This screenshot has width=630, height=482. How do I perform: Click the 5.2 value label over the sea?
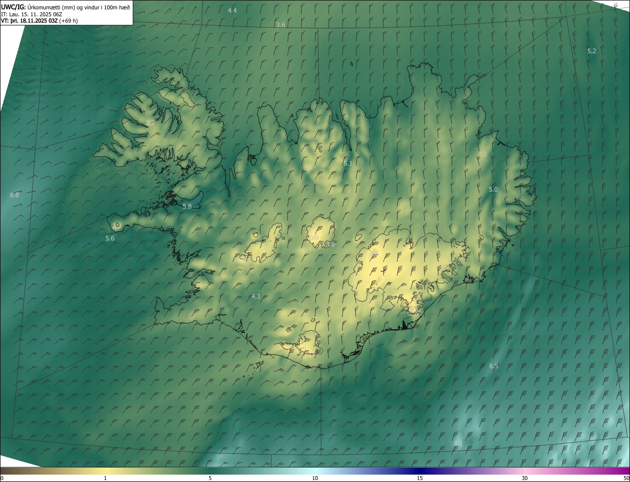592,51
